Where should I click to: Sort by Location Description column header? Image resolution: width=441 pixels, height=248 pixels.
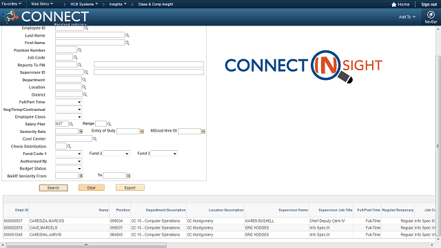click(x=226, y=210)
